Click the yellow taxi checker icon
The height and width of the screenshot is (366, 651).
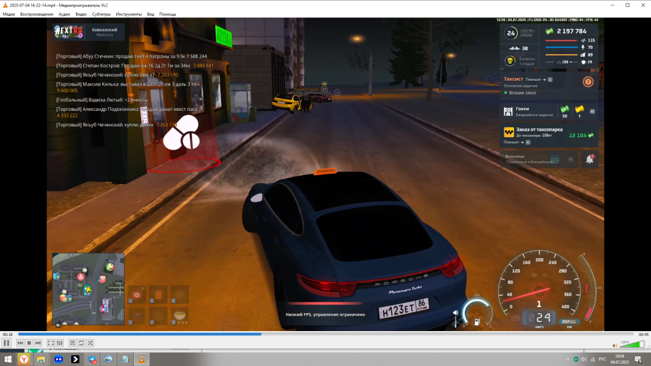pyautogui.click(x=509, y=132)
